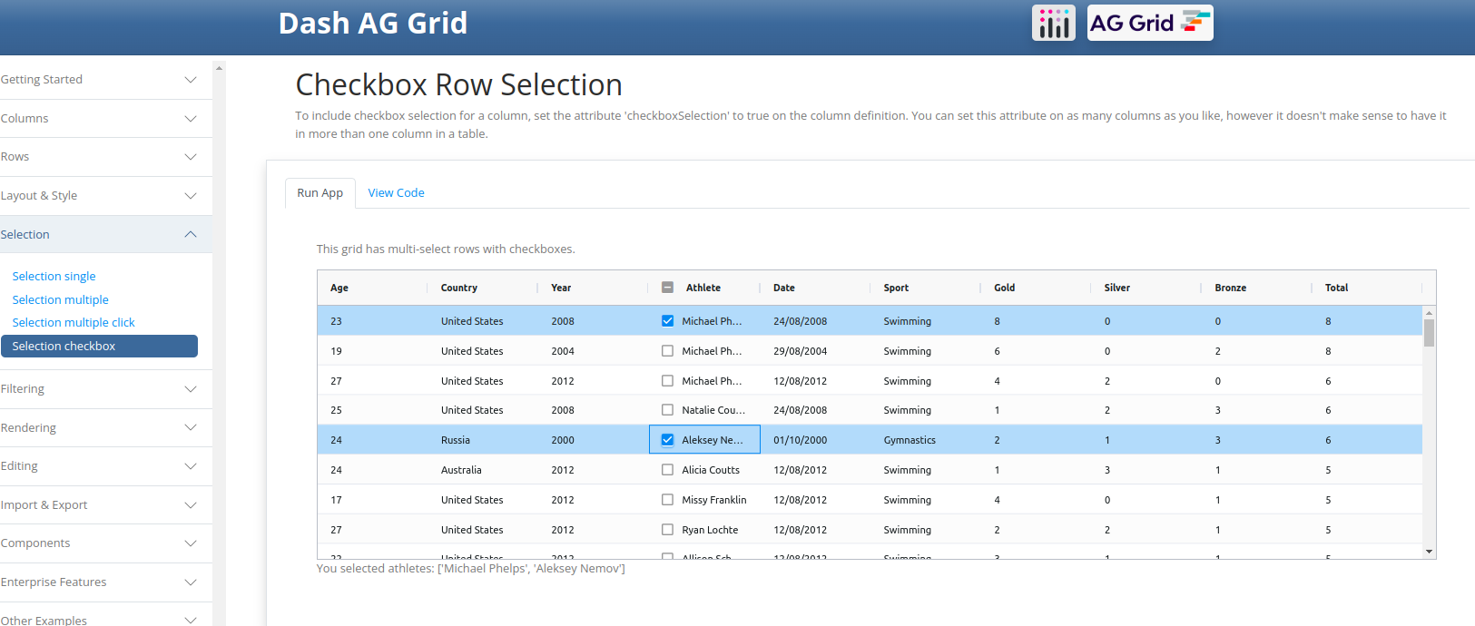Click the Natalie Coughlin athlete cell
1475x626 pixels.
click(704, 410)
